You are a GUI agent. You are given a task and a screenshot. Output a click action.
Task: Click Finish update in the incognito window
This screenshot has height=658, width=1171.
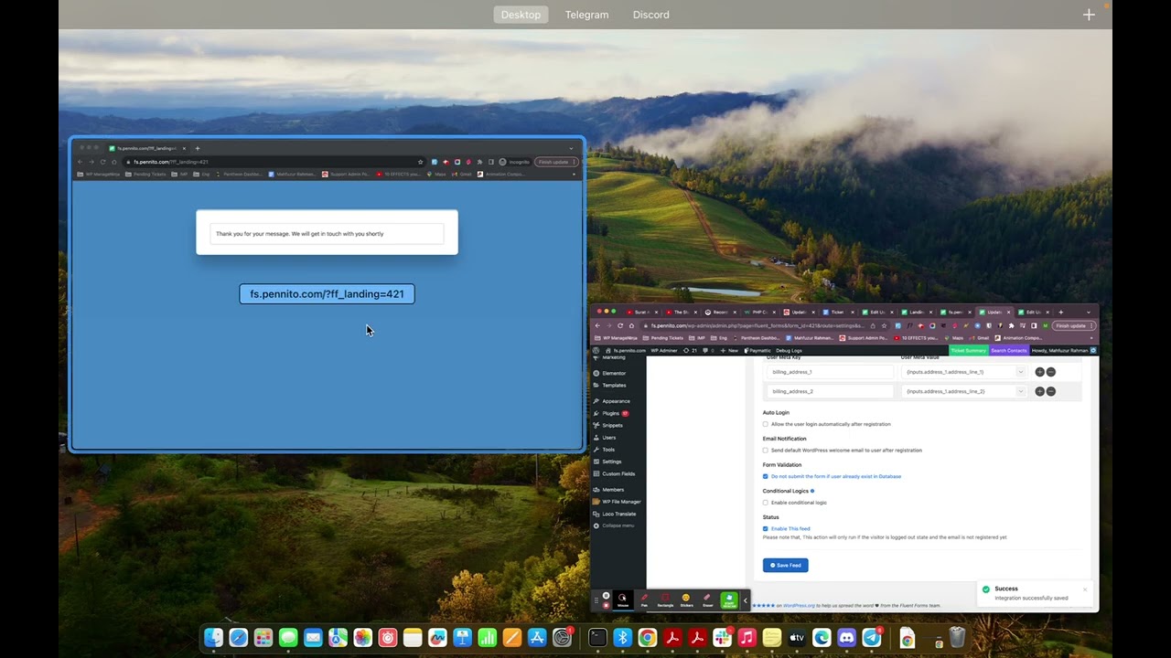pyautogui.click(x=556, y=162)
